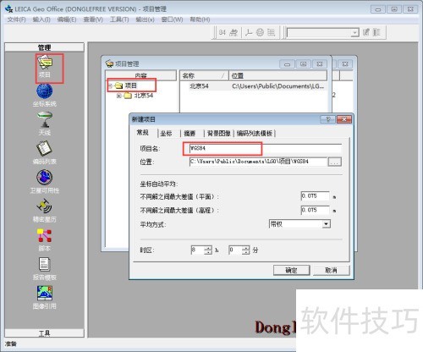This screenshot has width=423, height=352.
Task: Open the 精密星历 precise ephemeris icon
Action: [x=44, y=211]
